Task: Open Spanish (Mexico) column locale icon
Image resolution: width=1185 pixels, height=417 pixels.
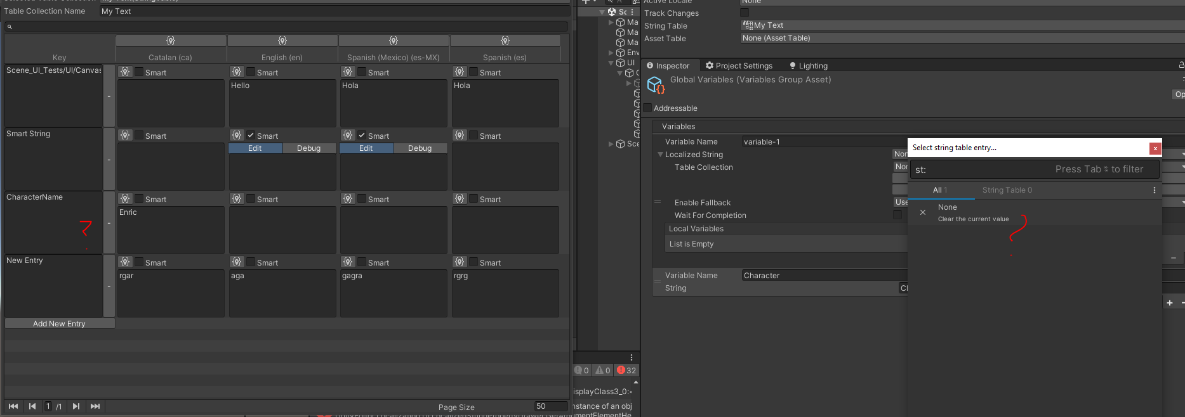Action: click(x=394, y=41)
